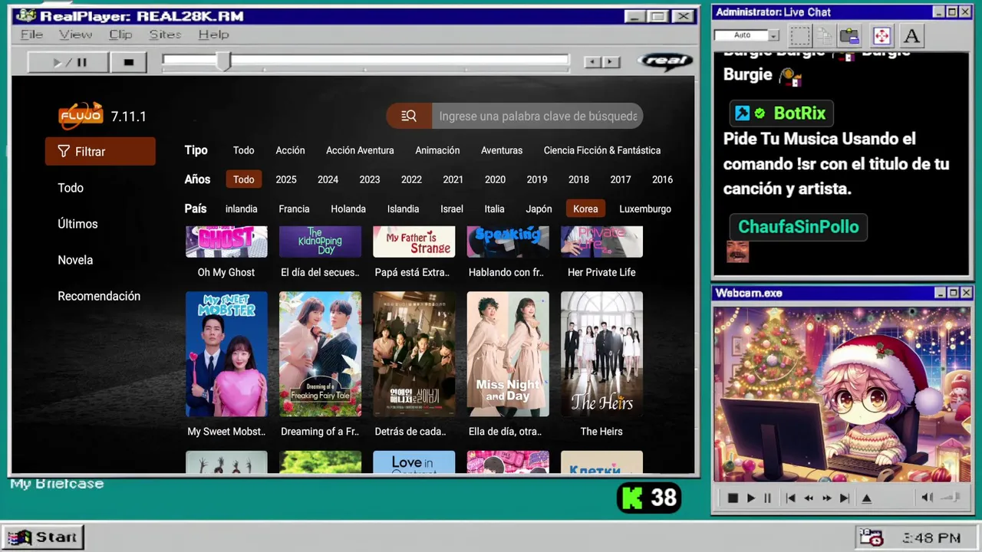Viewport: 982px width, 552px height.
Task: Select Italia country filter
Action: [494, 209]
